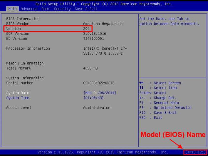Click the highlighted BIOS Version 204 row
The height and width of the screenshot is (156, 208).
pyautogui.click(x=48, y=29)
